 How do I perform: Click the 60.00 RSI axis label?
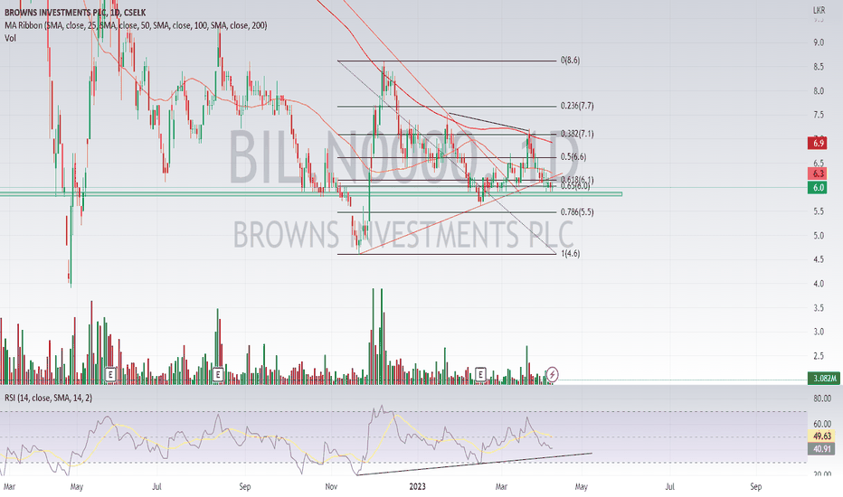pyautogui.click(x=822, y=424)
